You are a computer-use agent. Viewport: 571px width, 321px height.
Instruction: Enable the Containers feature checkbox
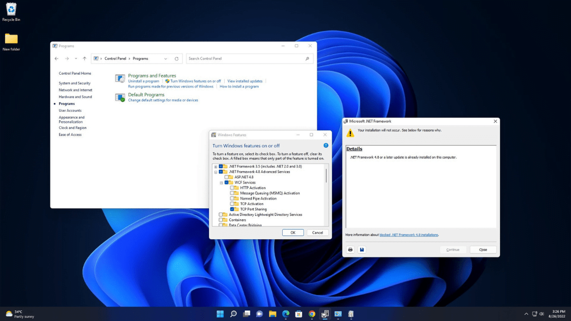coord(221,220)
